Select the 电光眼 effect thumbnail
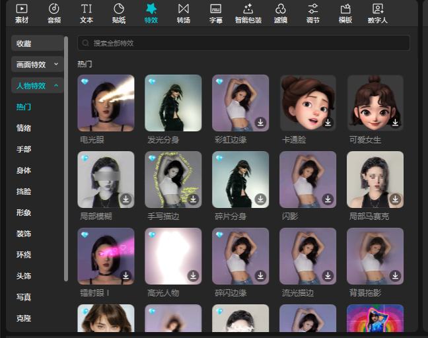 106,103
